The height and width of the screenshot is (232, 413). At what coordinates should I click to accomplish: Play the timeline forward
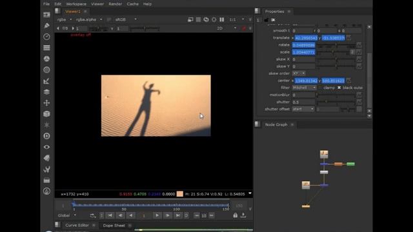[157, 215]
